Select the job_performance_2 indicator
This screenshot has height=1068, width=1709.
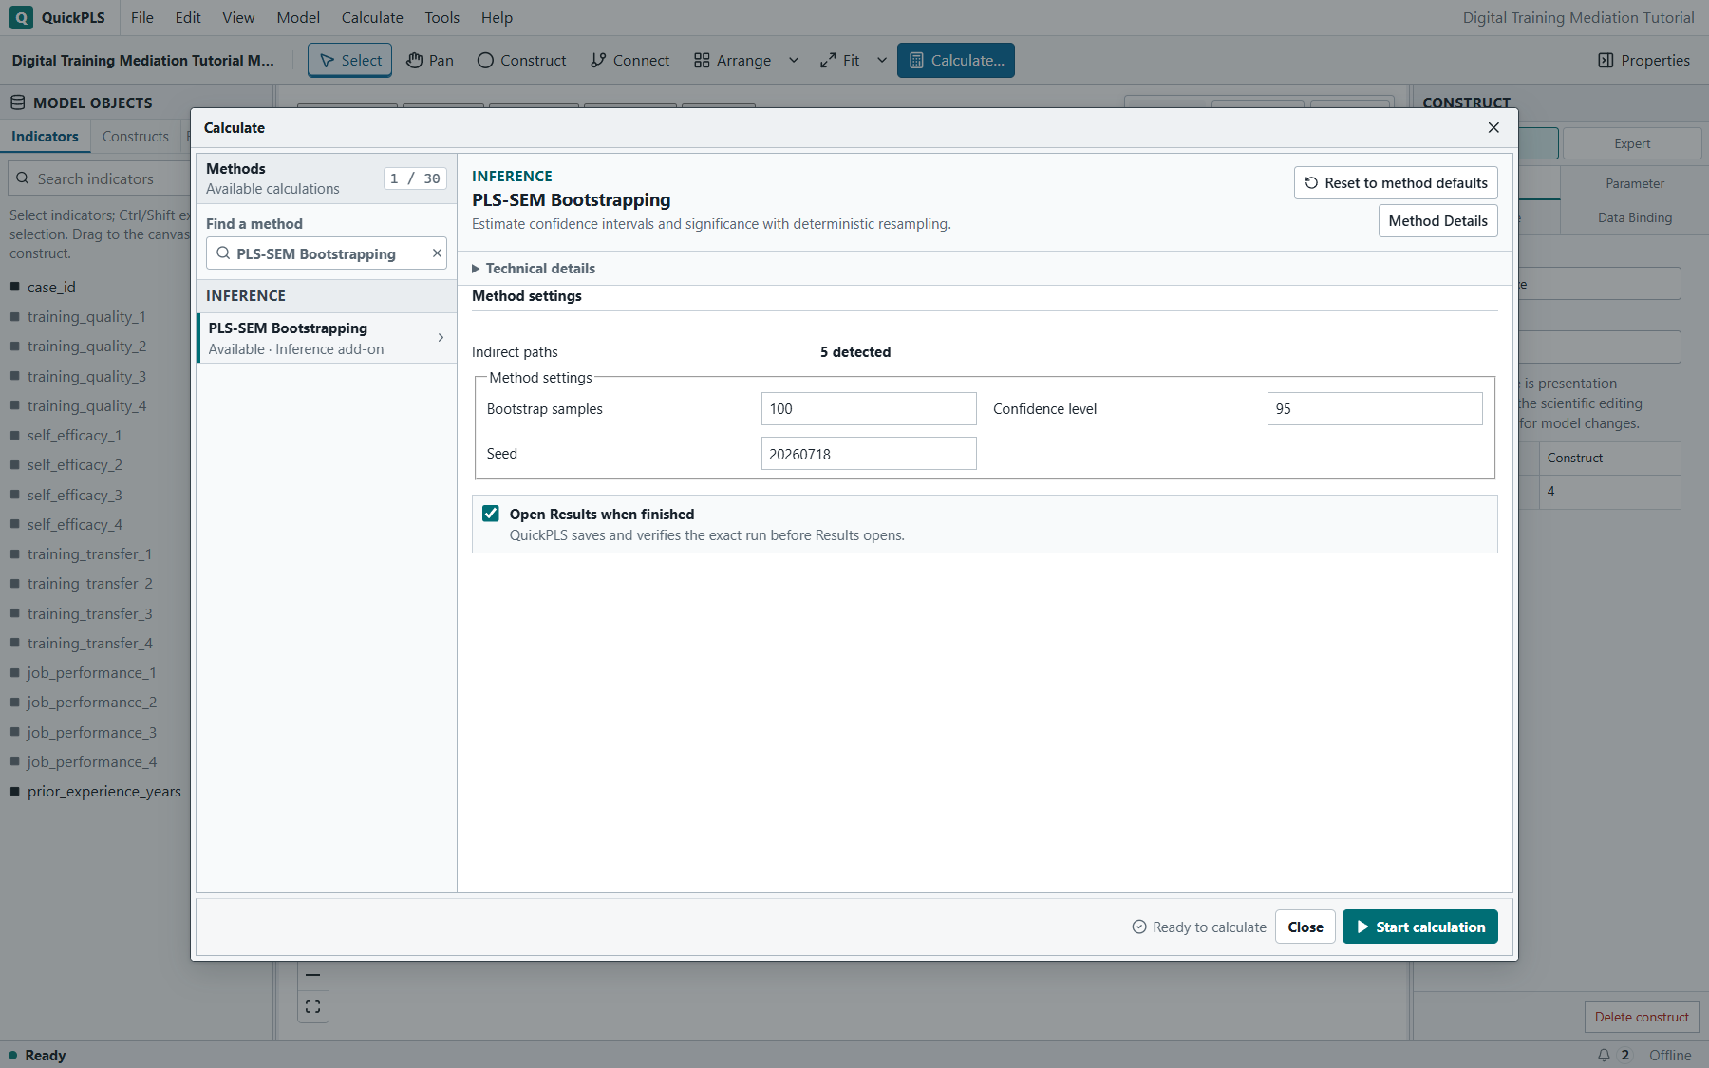[x=91, y=702]
